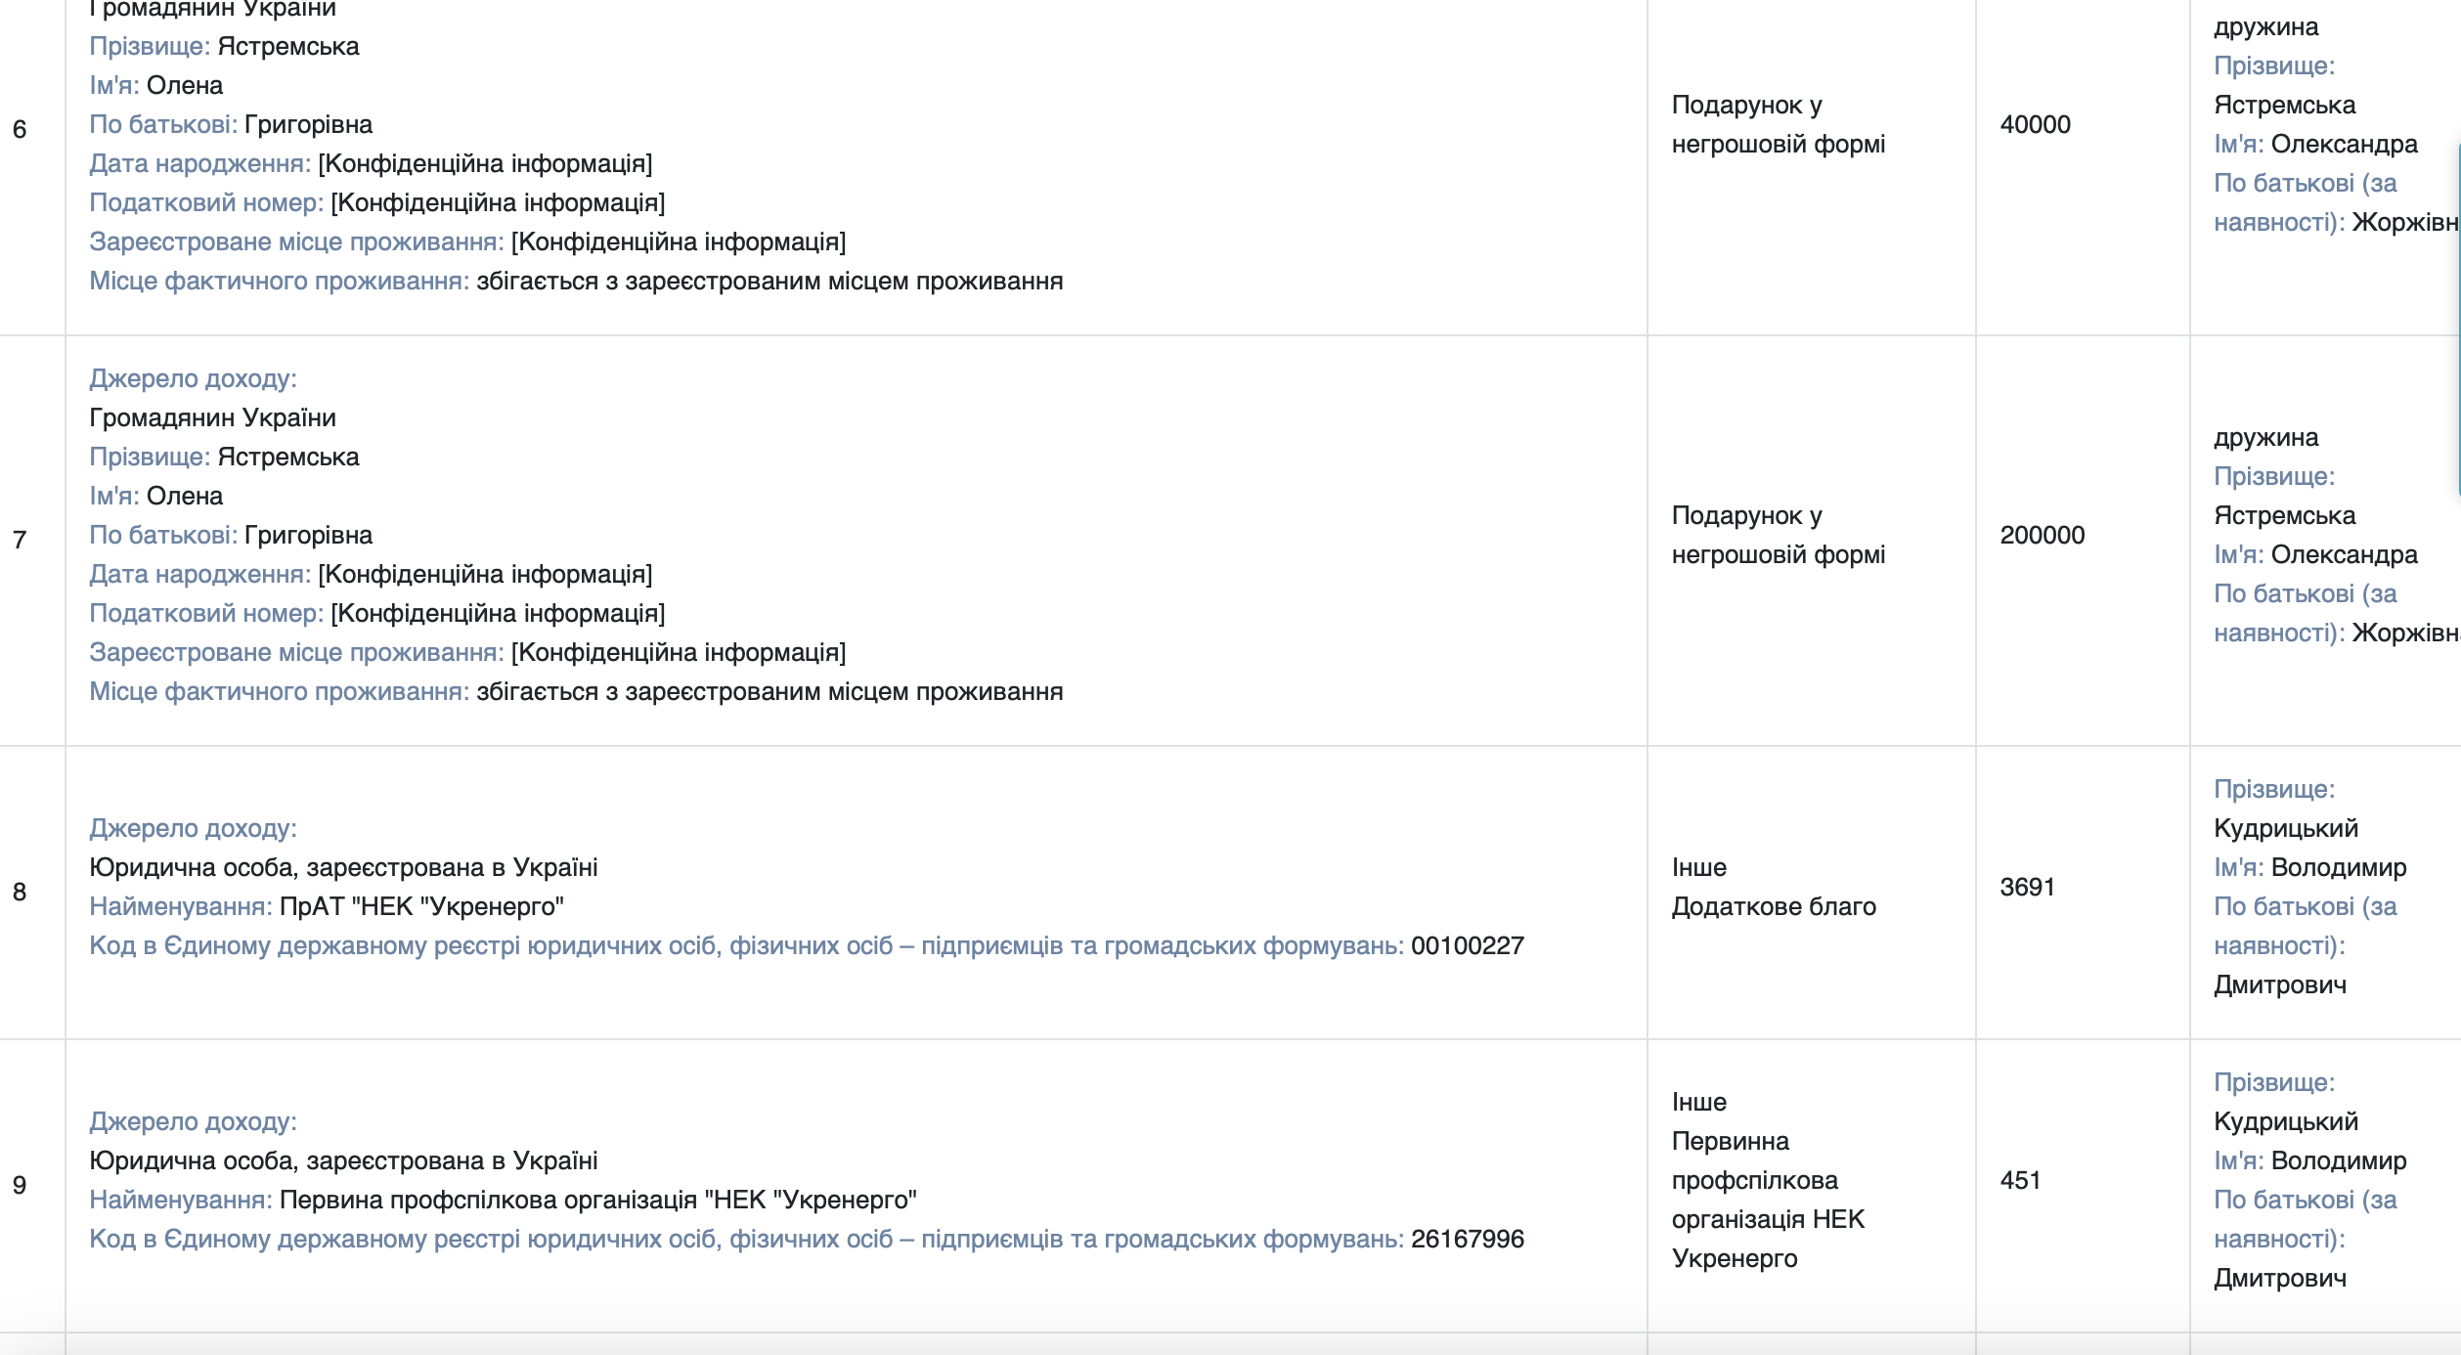This screenshot has height=1355, width=2461.
Task: Click registry code 26167996
Action: [x=1467, y=1239]
